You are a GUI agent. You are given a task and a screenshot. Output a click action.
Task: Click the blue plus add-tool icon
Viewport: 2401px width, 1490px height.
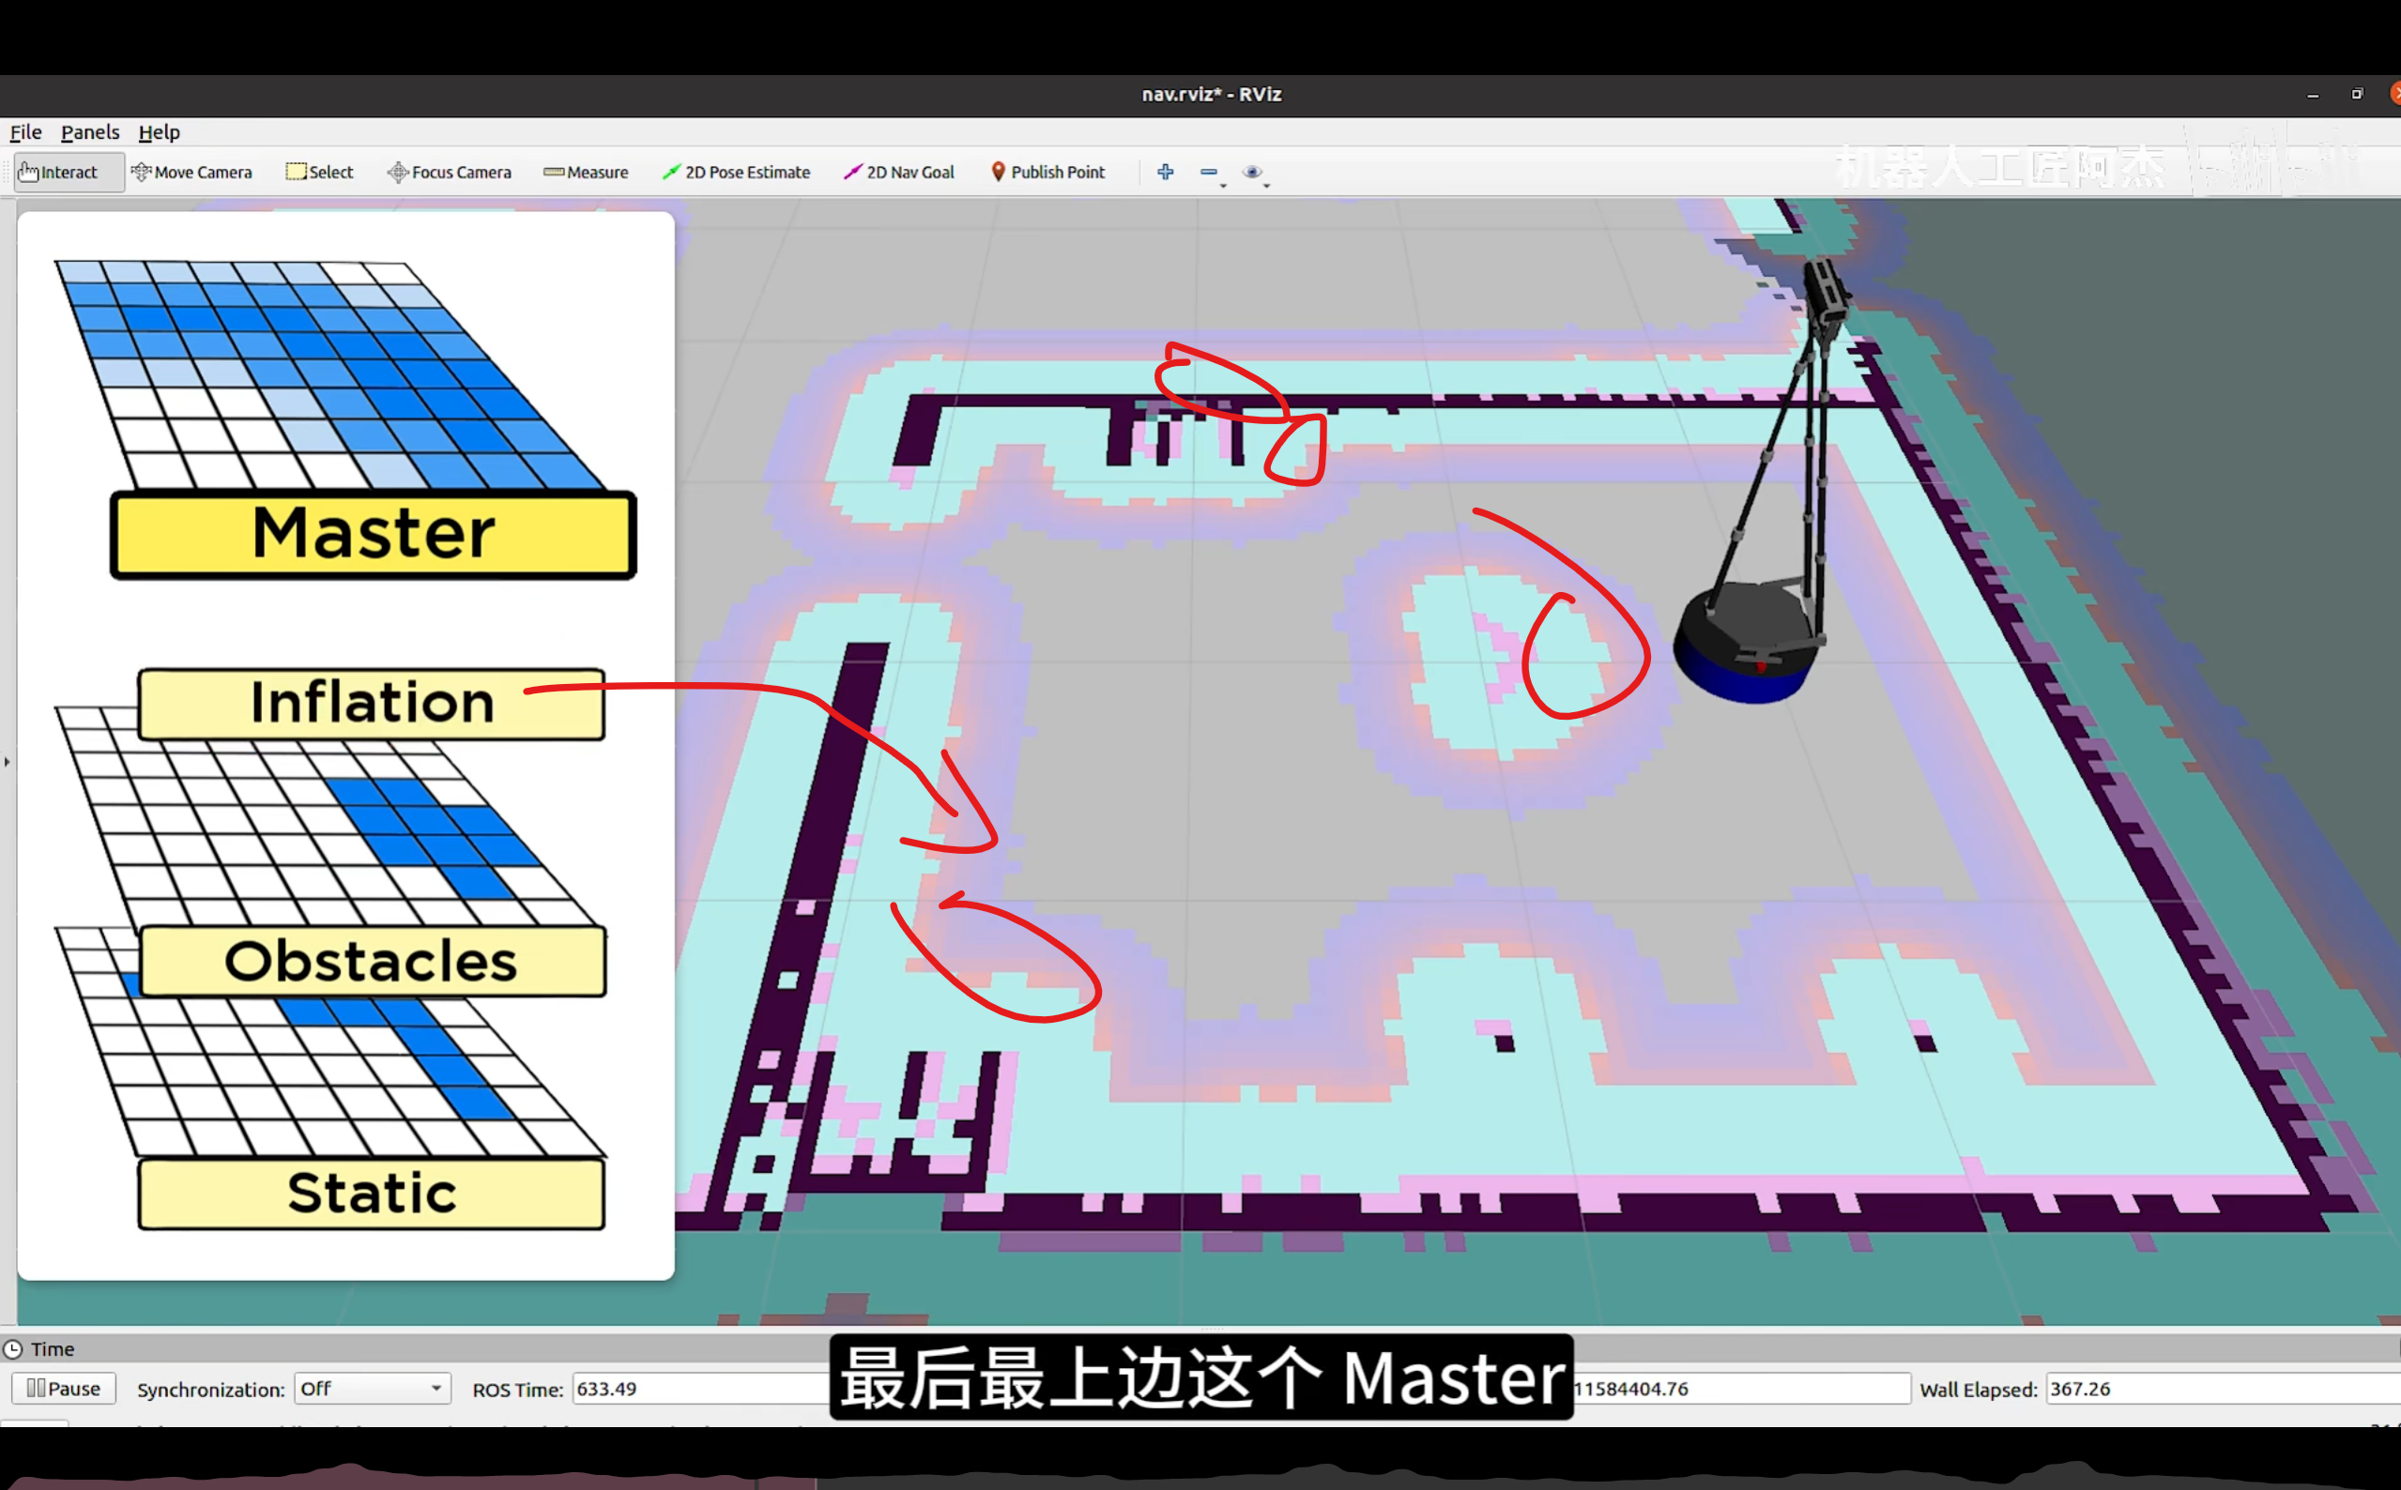point(1165,172)
